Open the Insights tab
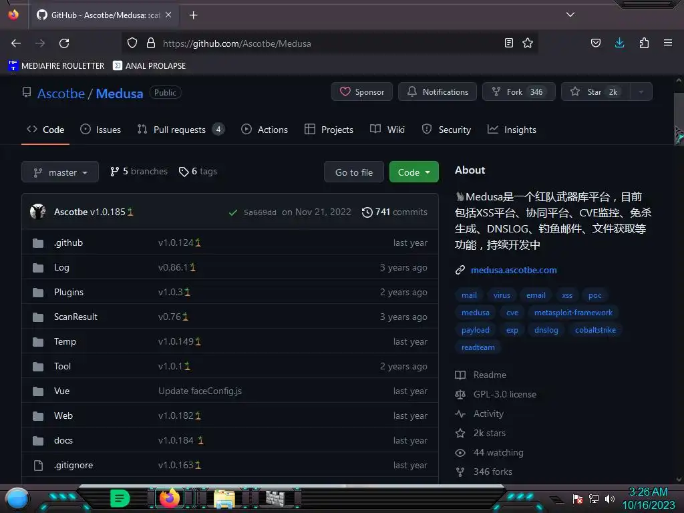 coord(512,130)
